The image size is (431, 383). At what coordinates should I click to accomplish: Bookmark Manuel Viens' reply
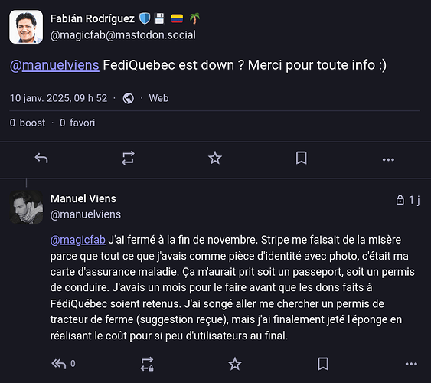(323, 364)
